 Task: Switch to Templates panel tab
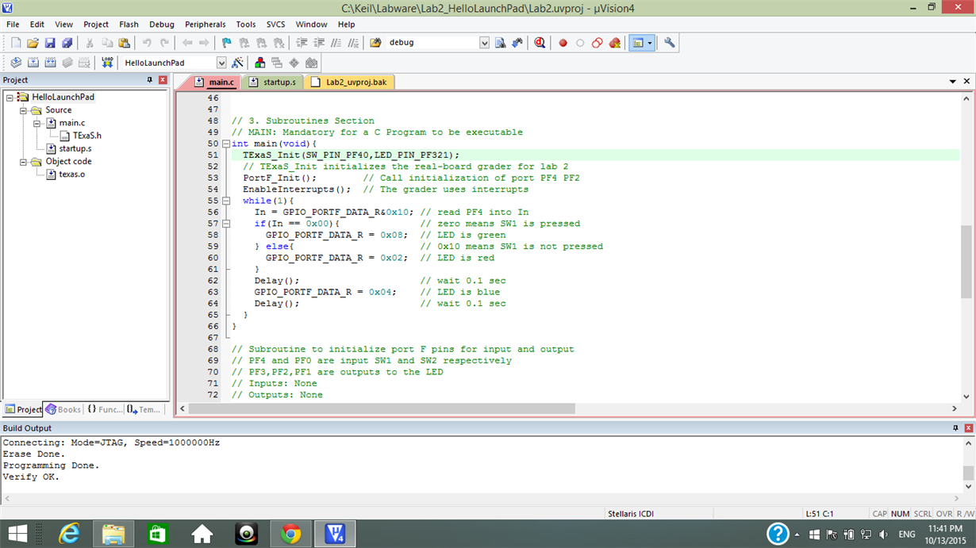pyautogui.click(x=144, y=409)
